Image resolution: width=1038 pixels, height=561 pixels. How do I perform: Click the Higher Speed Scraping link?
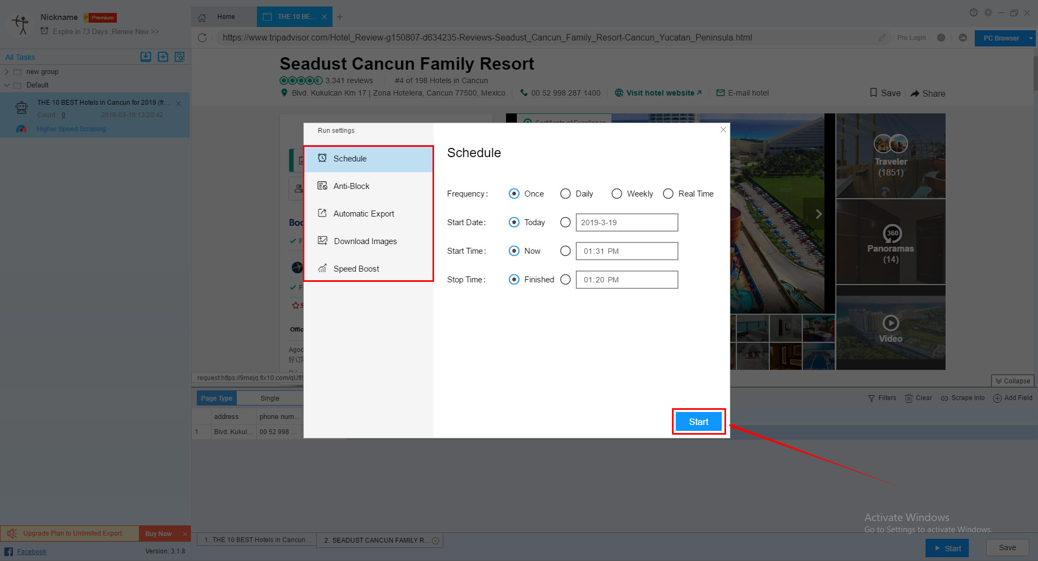pyautogui.click(x=71, y=129)
